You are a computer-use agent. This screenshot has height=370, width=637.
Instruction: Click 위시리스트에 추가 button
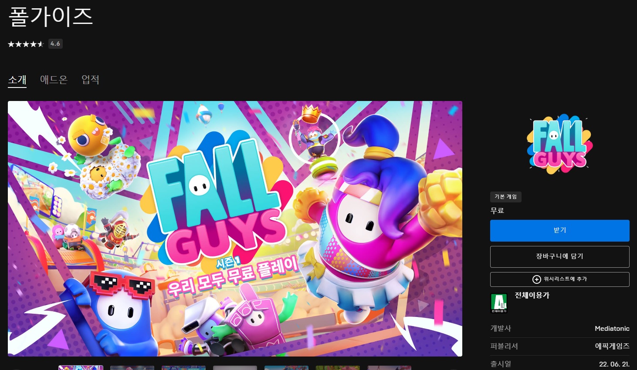coord(560,279)
